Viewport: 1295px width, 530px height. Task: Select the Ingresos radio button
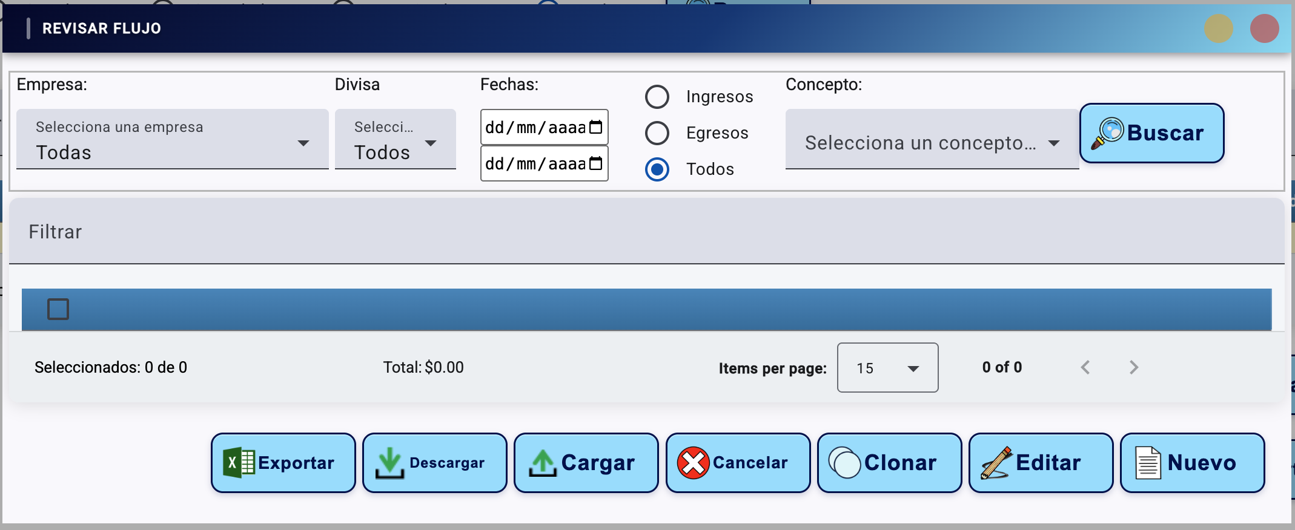(657, 97)
